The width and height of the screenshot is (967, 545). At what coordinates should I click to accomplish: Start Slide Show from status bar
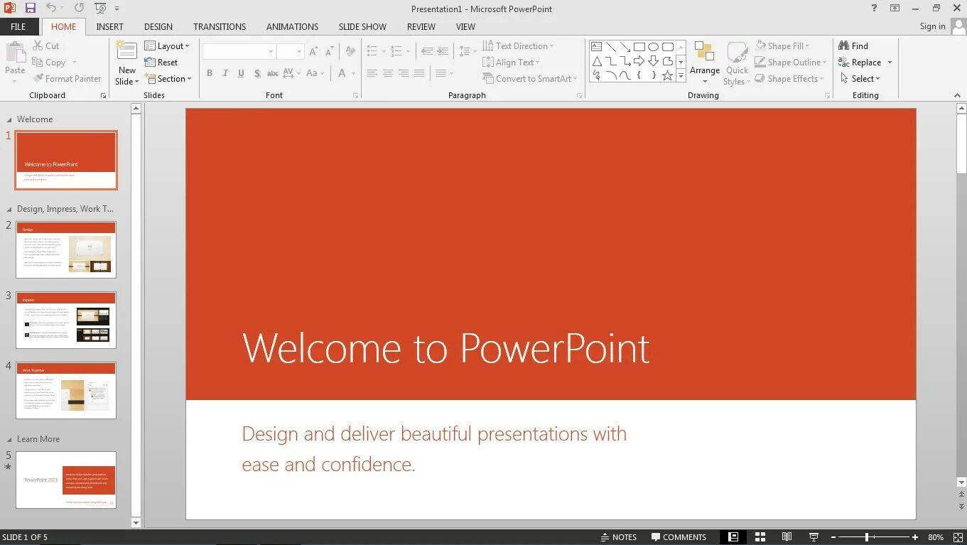coord(814,537)
